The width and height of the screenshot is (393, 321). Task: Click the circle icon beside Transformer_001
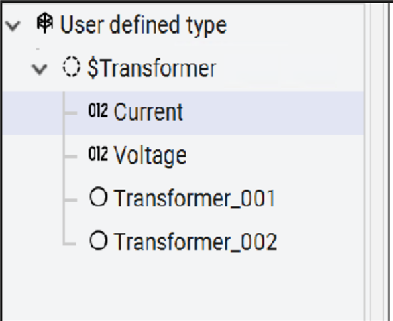[x=99, y=197]
